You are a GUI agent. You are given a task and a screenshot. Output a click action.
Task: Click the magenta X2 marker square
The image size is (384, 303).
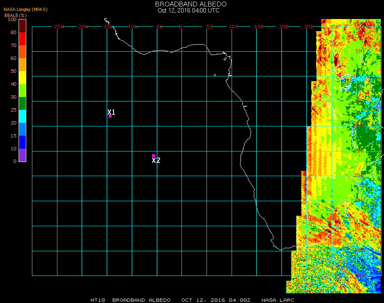(153, 156)
